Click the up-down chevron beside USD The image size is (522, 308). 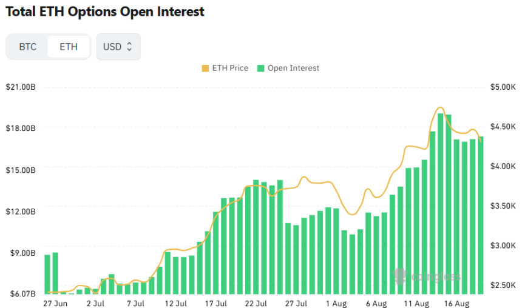pos(129,47)
